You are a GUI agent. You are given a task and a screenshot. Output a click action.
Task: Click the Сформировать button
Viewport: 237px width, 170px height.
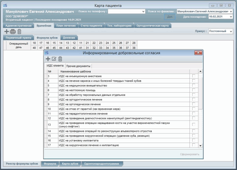190,154
